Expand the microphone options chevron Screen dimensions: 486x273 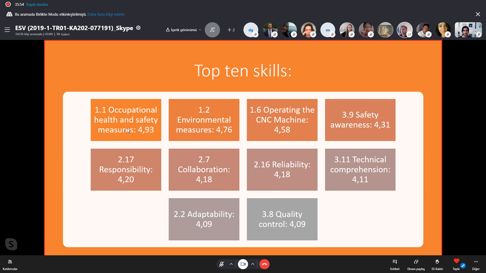(x=231, y=264)
